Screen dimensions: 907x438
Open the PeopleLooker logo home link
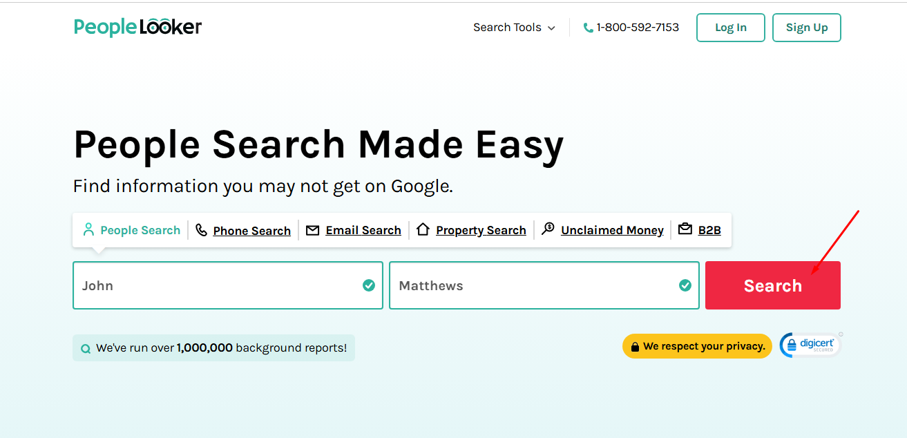pyautogui.click(x=138, y=27)
